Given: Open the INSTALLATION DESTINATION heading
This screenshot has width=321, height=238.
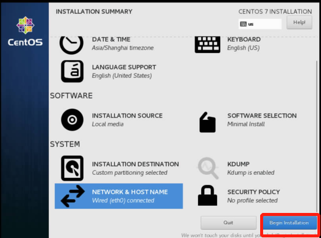Looking at the screenshot, I should pos(135,164).
